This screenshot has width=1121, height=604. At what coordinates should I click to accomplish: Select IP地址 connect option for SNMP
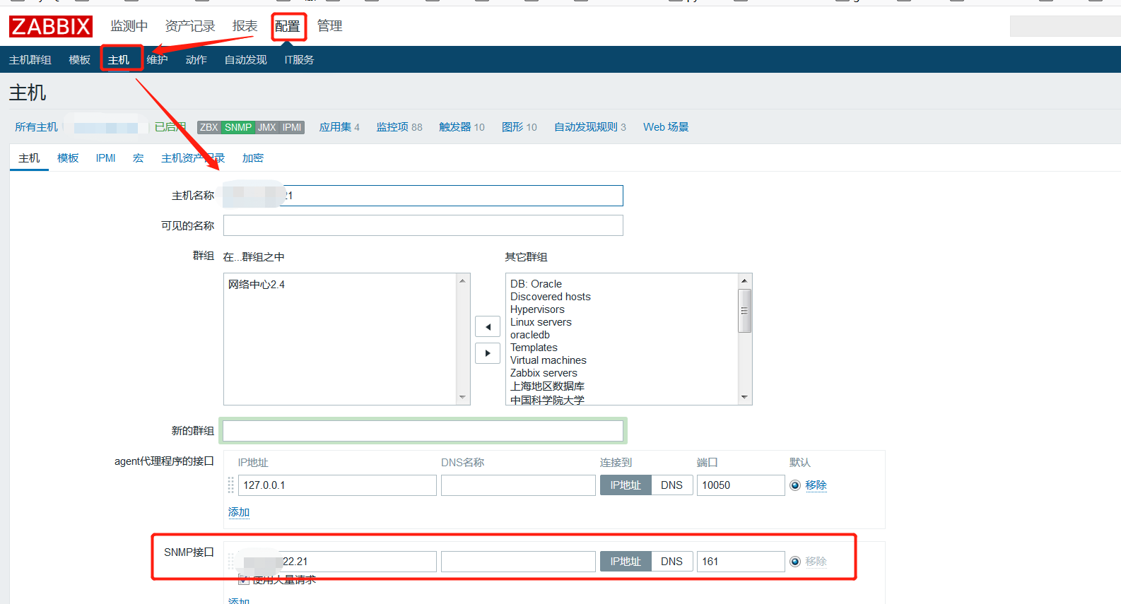click(626, 562)
